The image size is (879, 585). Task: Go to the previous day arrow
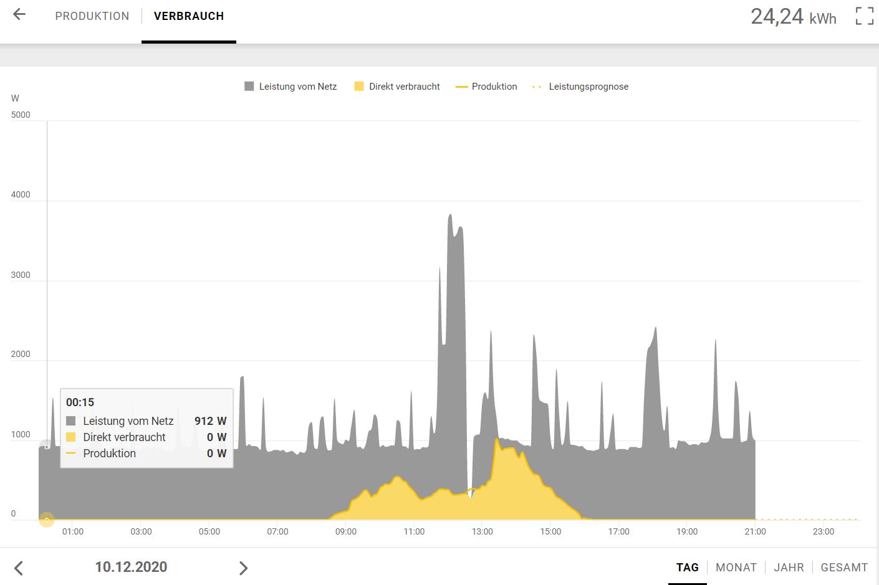pos(19,568)
